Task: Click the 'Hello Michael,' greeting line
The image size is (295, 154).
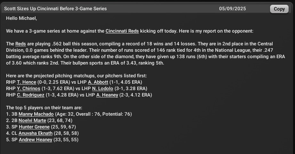Action: 21,18
